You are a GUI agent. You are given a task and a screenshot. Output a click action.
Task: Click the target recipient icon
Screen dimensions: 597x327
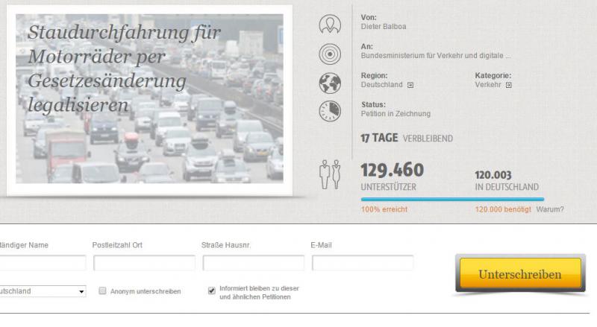pos(330,54)
